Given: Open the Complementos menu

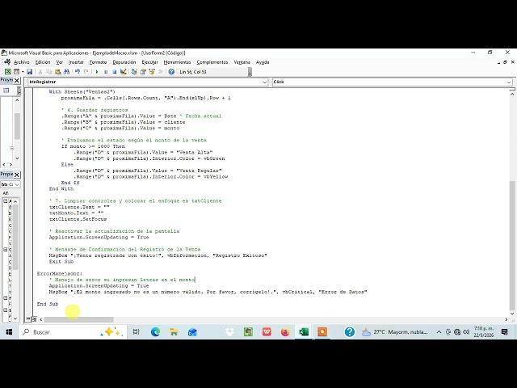Looking at the screenshot, I should (212, 62).
